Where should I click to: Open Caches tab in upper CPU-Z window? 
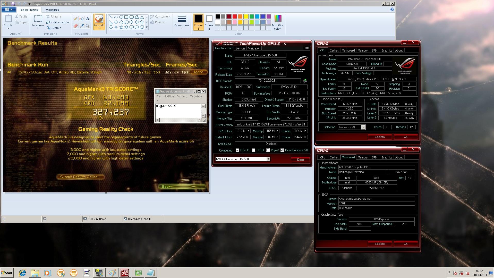point(334,50)
